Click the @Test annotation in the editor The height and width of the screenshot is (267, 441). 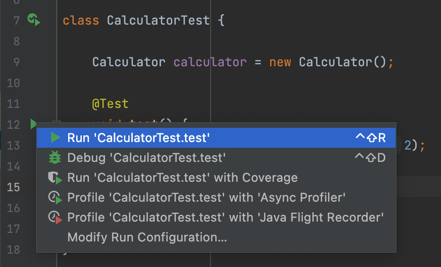110,104
